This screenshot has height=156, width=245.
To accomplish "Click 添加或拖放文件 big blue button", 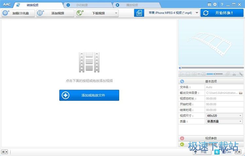I will 89,95.
